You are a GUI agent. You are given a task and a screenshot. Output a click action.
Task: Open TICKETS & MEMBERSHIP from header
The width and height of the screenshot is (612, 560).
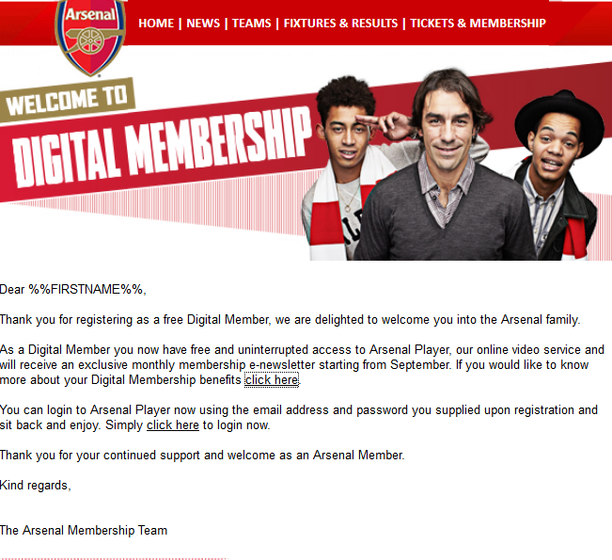click(x=478, y=23)
